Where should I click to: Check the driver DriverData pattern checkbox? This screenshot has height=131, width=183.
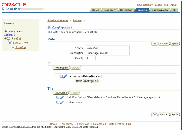coord(61,76)
